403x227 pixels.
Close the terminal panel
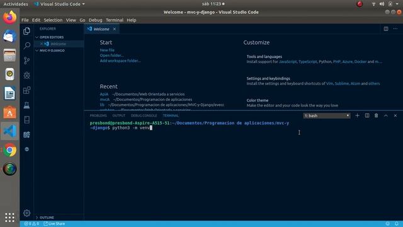click(x=395, y=115)
